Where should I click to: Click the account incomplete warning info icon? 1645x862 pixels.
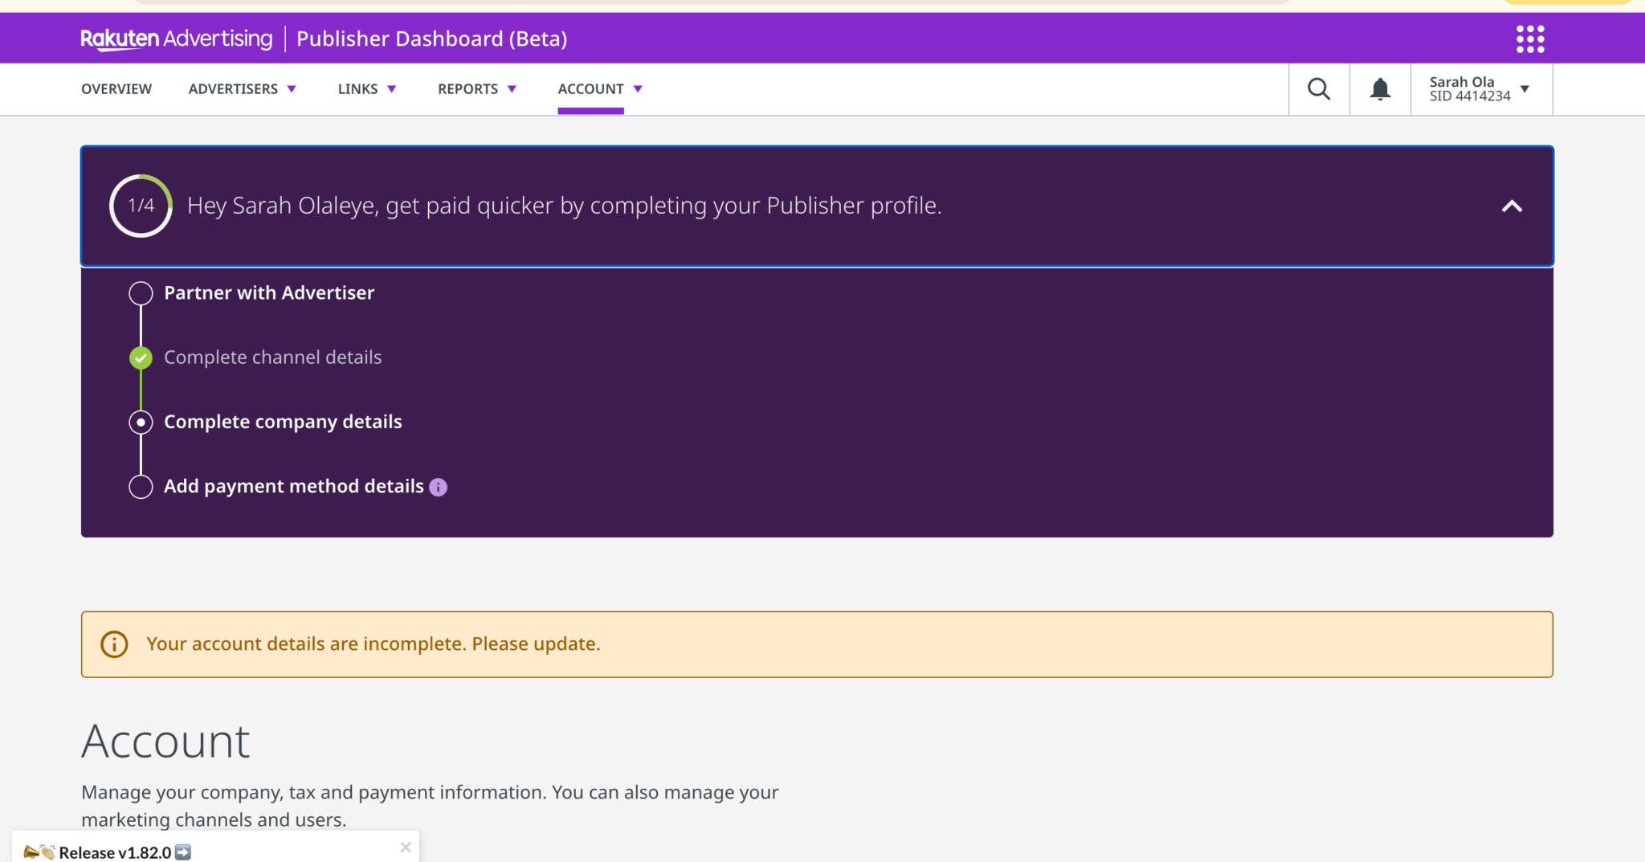coord(114,644)
